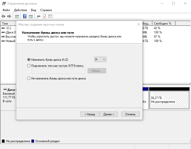Click the Назначение буквы диска или пути heading
The image size is (191, 149).
(48, 33)
